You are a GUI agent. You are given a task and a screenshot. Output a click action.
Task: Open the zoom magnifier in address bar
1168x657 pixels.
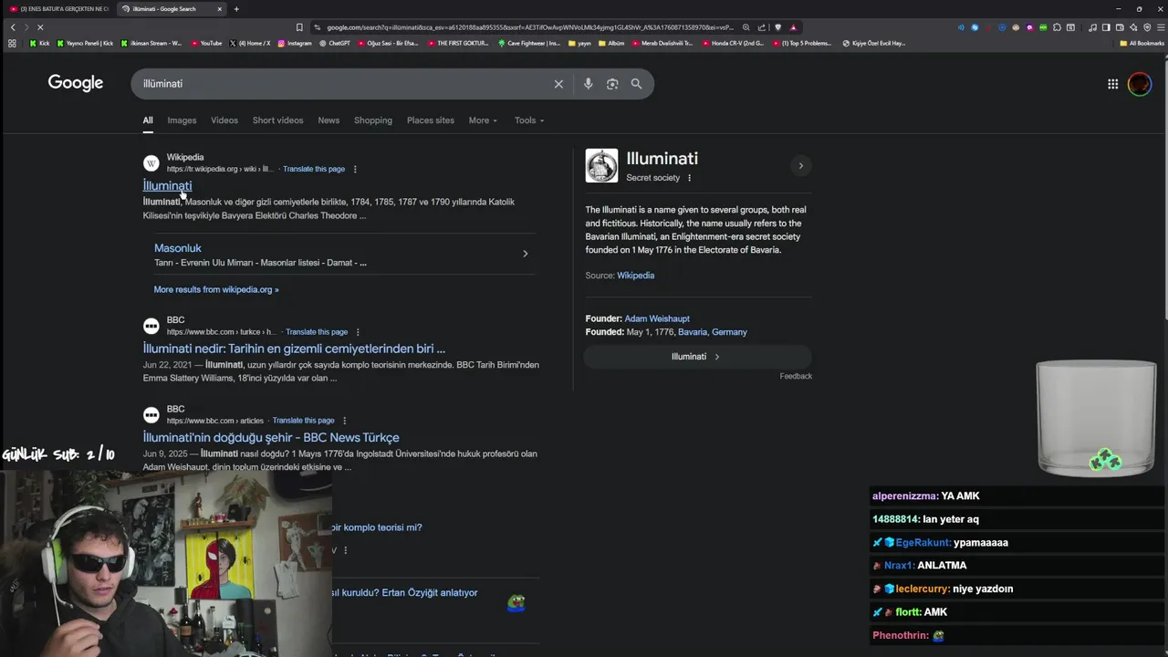point(746,27)
